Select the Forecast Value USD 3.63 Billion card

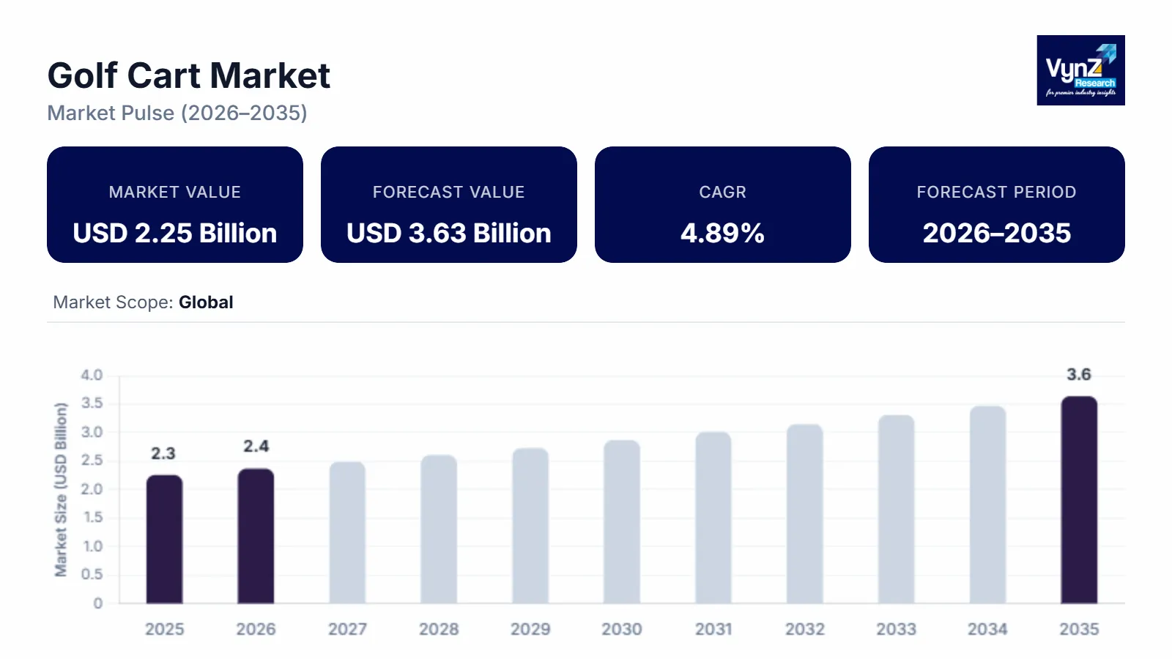click(448, 205)
